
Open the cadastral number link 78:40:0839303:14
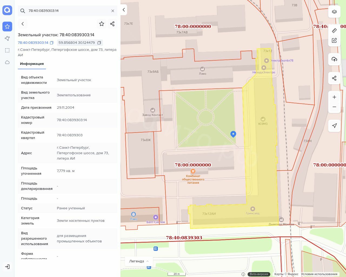(x=33, y=43)
